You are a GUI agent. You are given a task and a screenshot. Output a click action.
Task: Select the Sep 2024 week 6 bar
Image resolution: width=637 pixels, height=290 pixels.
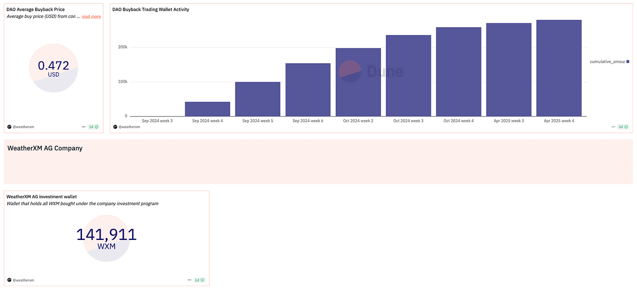[308, 90]
